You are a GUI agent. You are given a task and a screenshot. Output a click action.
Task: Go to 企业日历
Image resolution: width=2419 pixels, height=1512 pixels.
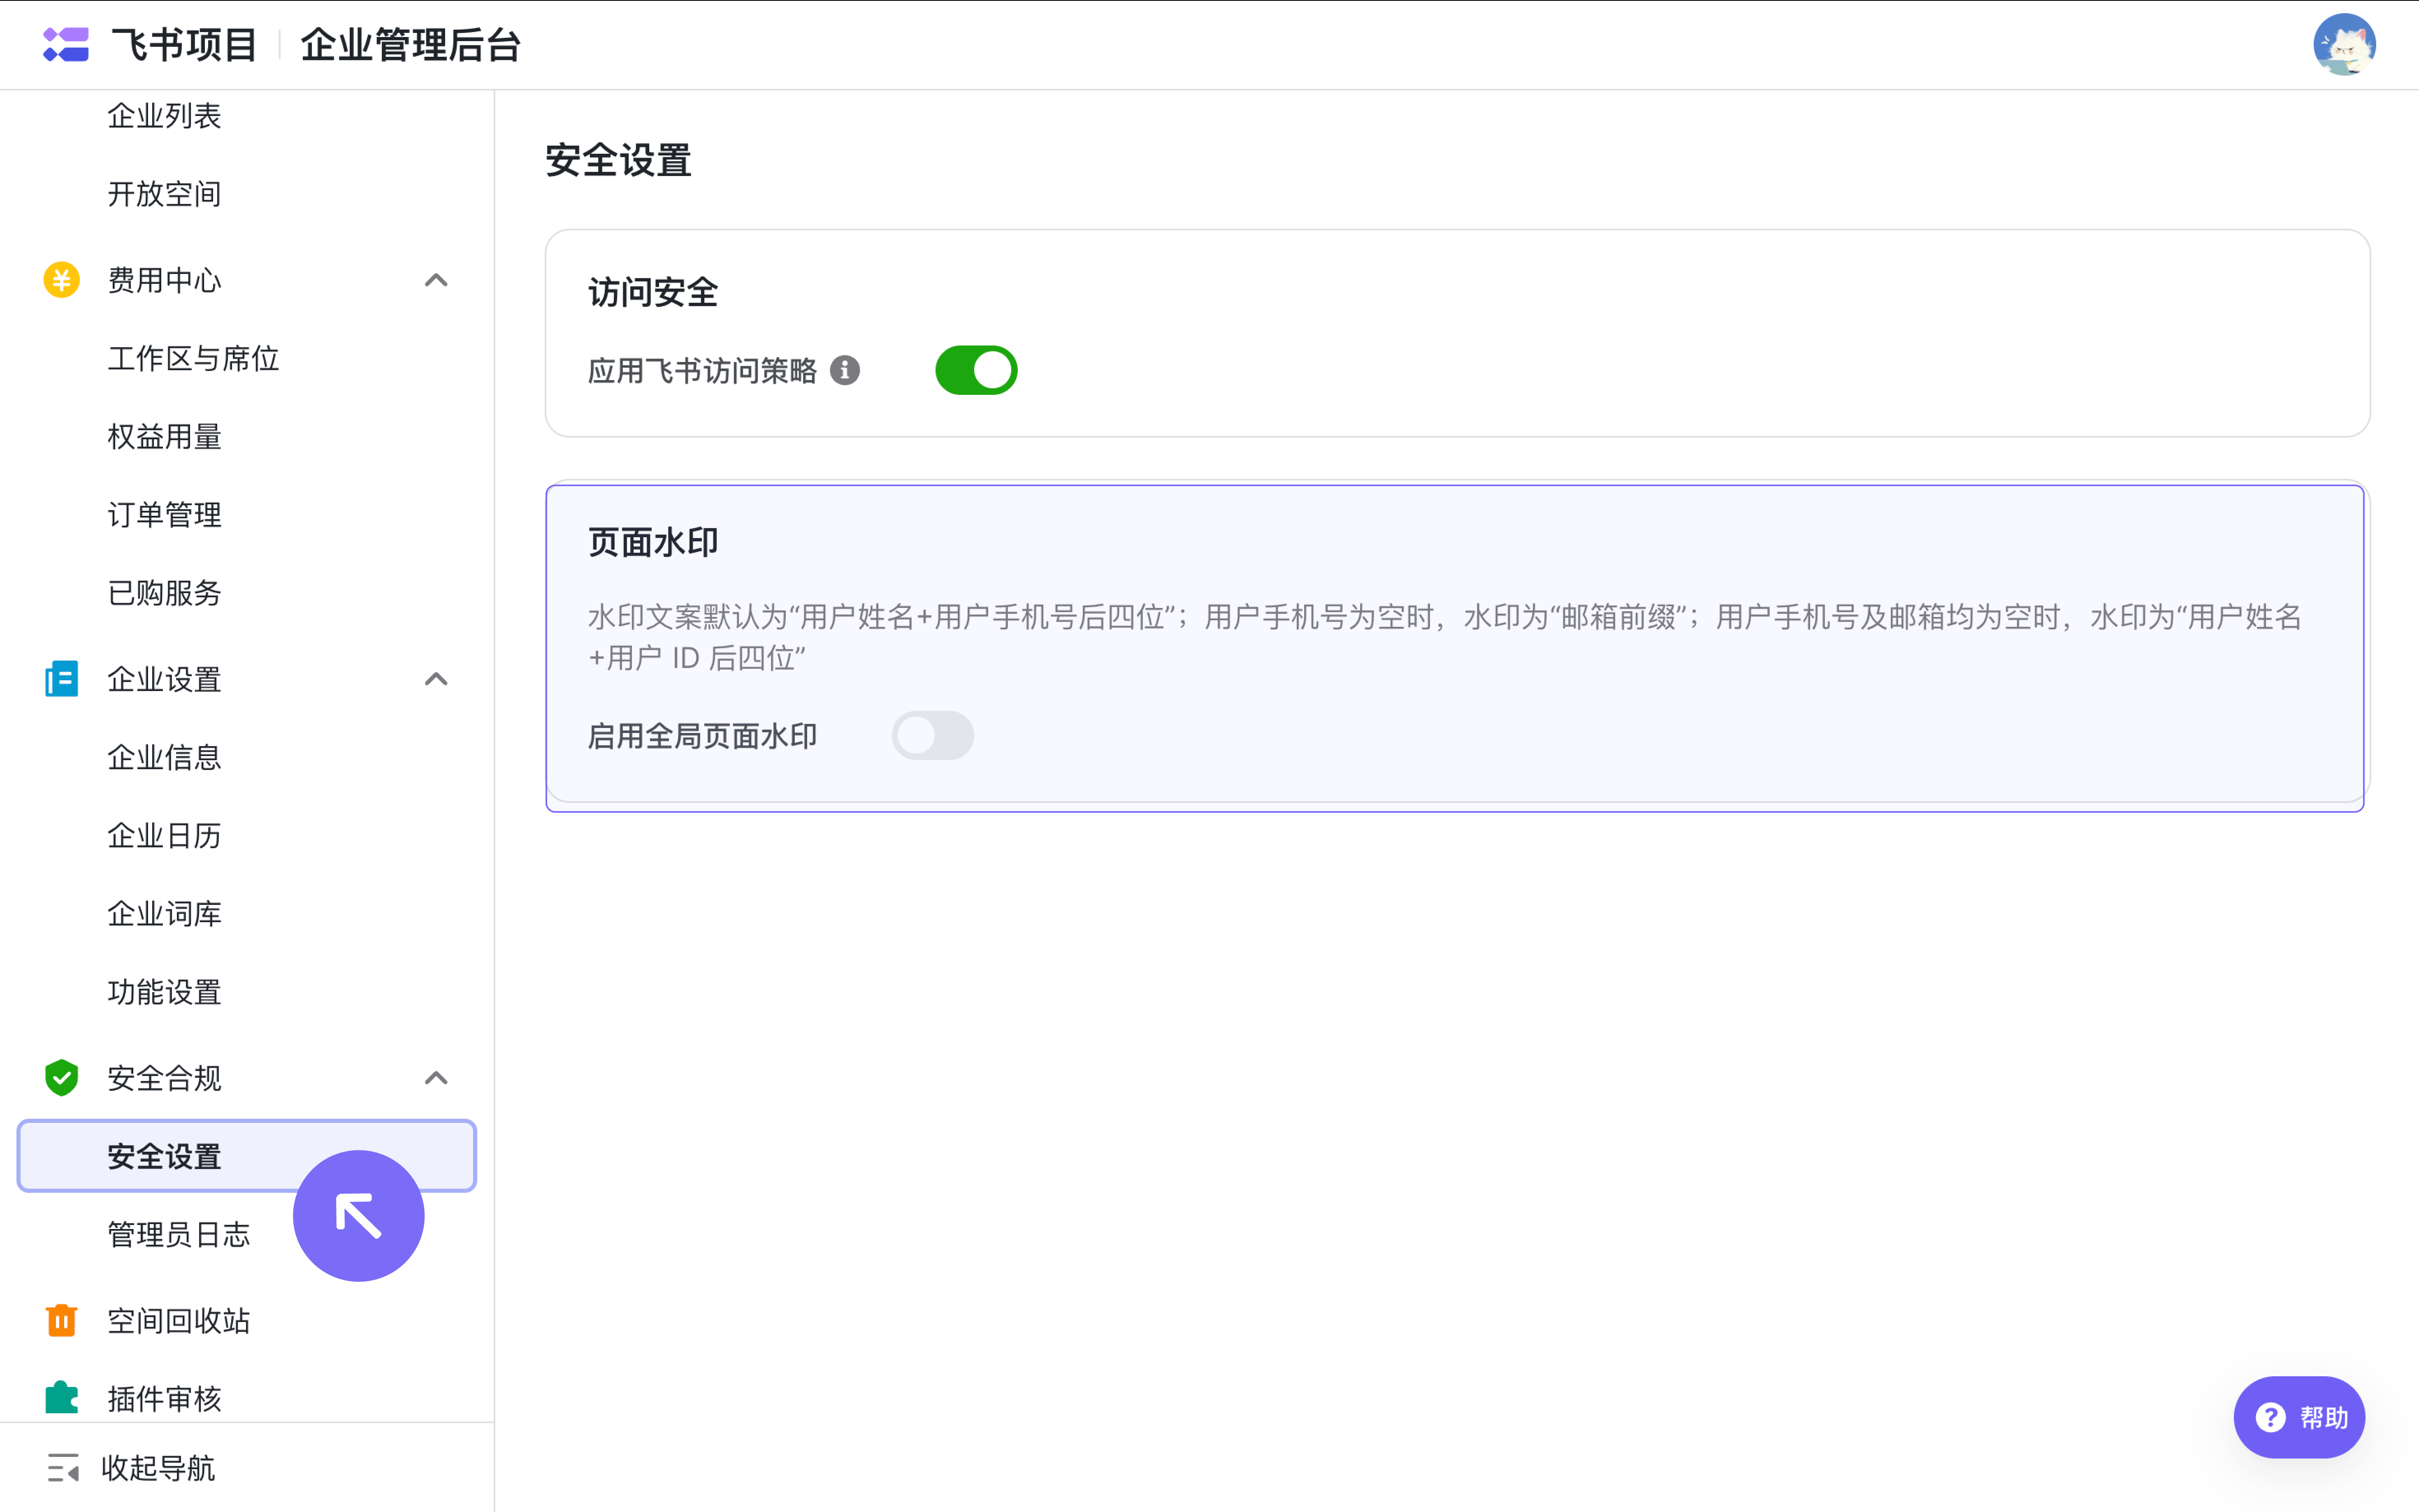(x=164, y=835)
